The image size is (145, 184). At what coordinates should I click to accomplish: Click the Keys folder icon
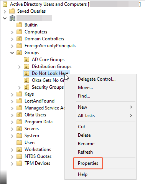click(x=19, y=94)
